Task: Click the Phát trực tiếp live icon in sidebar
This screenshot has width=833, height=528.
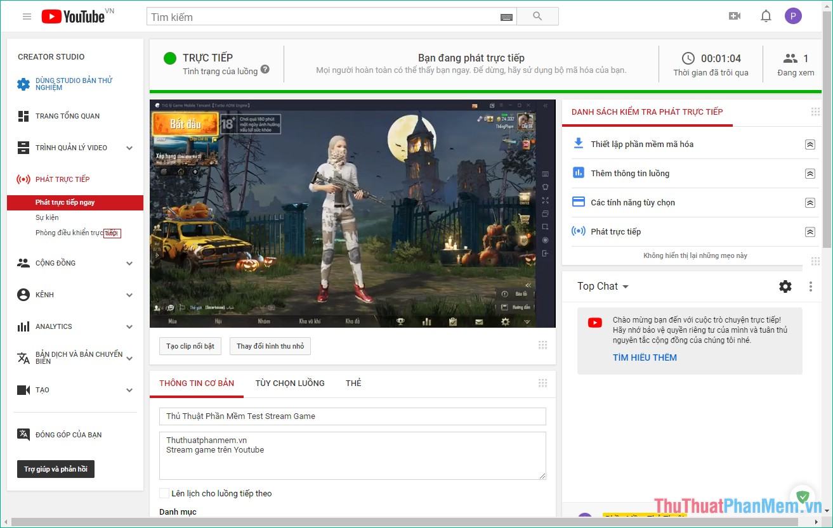Action: (x=23, y=179)
